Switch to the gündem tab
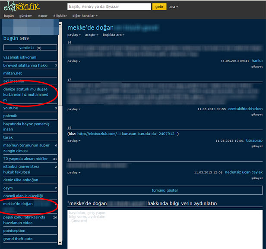This screenshot has width=266, height=249. 26,16
